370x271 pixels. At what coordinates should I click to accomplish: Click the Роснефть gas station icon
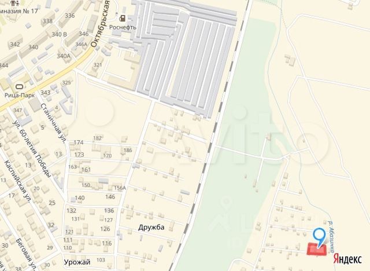tap(123, 18)
